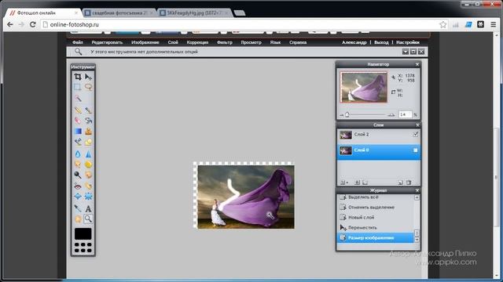The height and width of the screenshot is (282, 503).
Task: Select the Type text tool
Action: [x=88, y=208]
